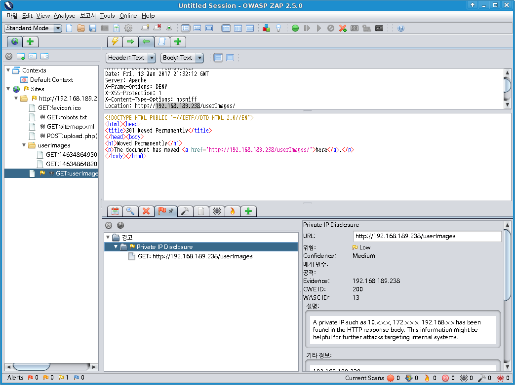Open the Forced Browse hammer tab
Image resolution: width=515 pixels, height=385 pixels.
click(185, 211)
